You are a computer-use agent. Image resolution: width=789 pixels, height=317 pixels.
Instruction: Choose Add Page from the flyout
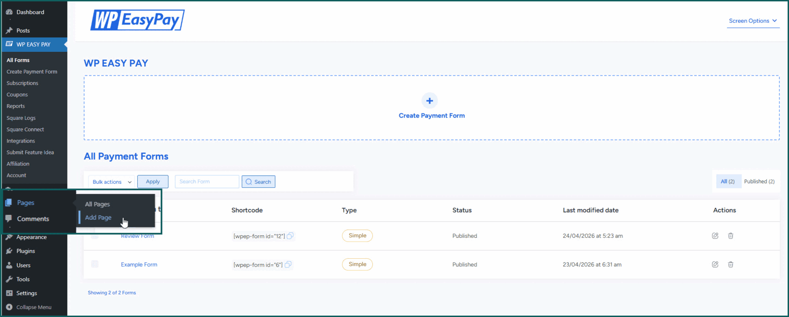(98, 218)
